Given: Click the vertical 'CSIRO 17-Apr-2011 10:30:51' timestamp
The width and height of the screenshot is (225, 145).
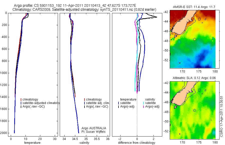Looking at the screenshot, I should 221,116.
